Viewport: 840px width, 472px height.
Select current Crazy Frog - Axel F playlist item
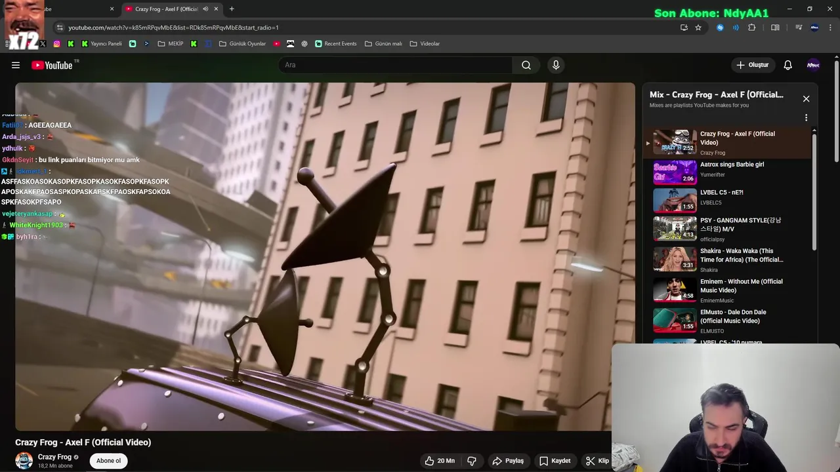(x=728, y=142)
